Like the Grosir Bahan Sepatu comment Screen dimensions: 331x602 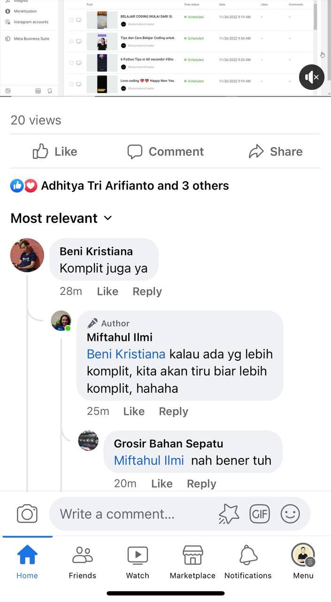click(162, 483)
